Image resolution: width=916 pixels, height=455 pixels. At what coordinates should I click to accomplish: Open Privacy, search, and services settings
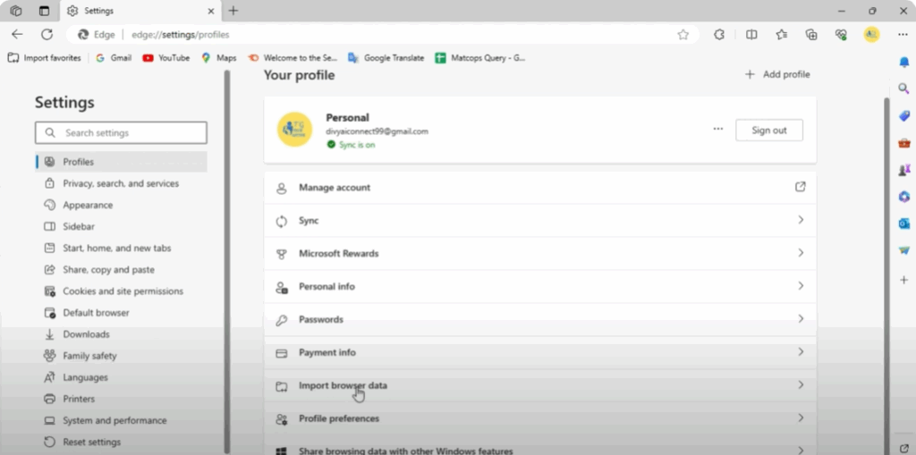(x=121, y=183)
